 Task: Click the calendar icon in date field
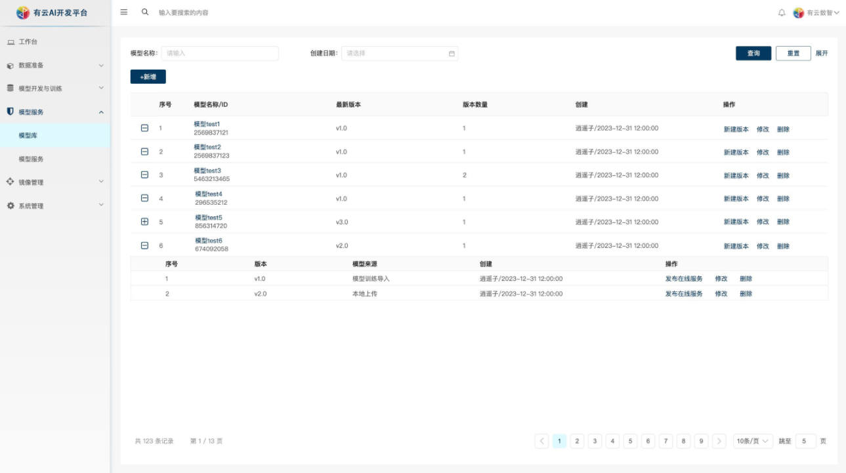(452, 54)
